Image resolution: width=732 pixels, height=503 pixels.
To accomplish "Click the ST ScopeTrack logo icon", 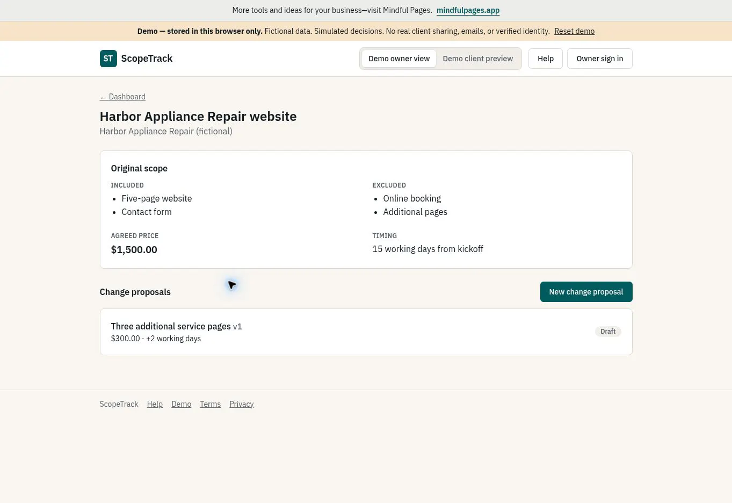I will pyautogui.click(x=108, y=59).
